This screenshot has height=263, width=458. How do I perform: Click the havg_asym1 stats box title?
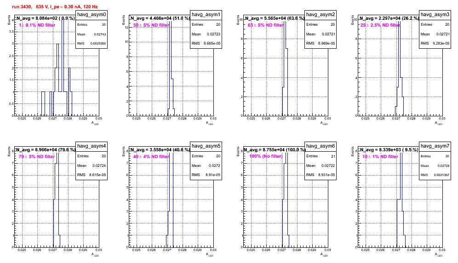pyautogui.click(x=206, y=15)
